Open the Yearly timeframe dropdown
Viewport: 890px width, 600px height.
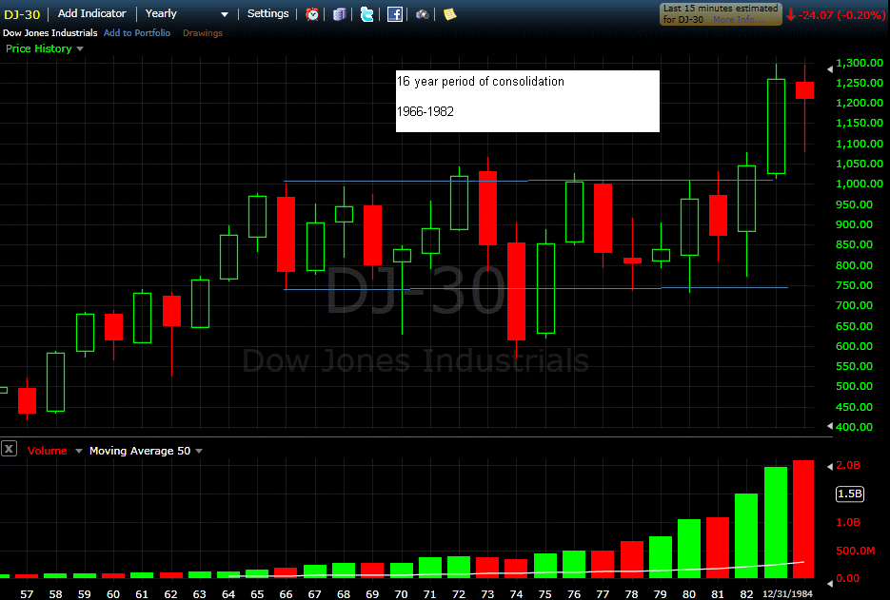pyautogui.click(x=187, y=13)
